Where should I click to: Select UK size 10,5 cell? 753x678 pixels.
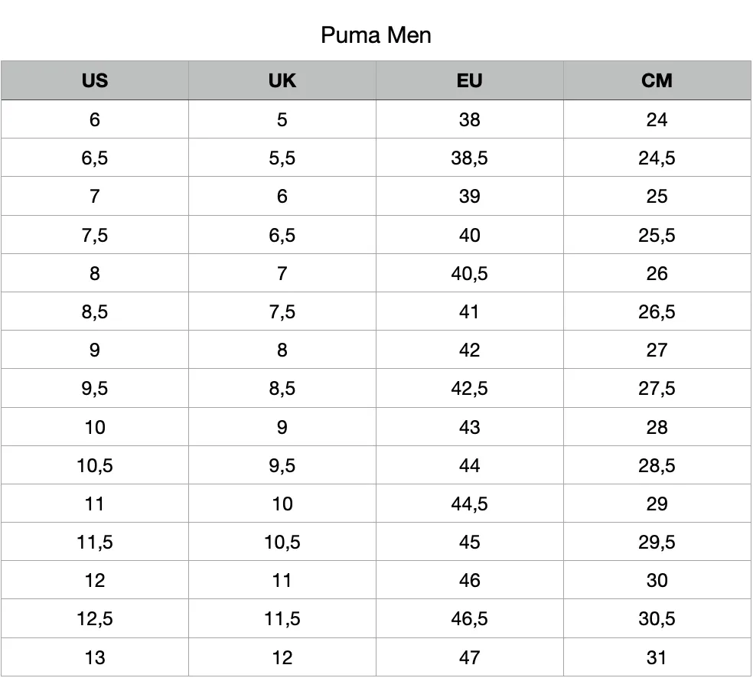[x=282, y=542]
